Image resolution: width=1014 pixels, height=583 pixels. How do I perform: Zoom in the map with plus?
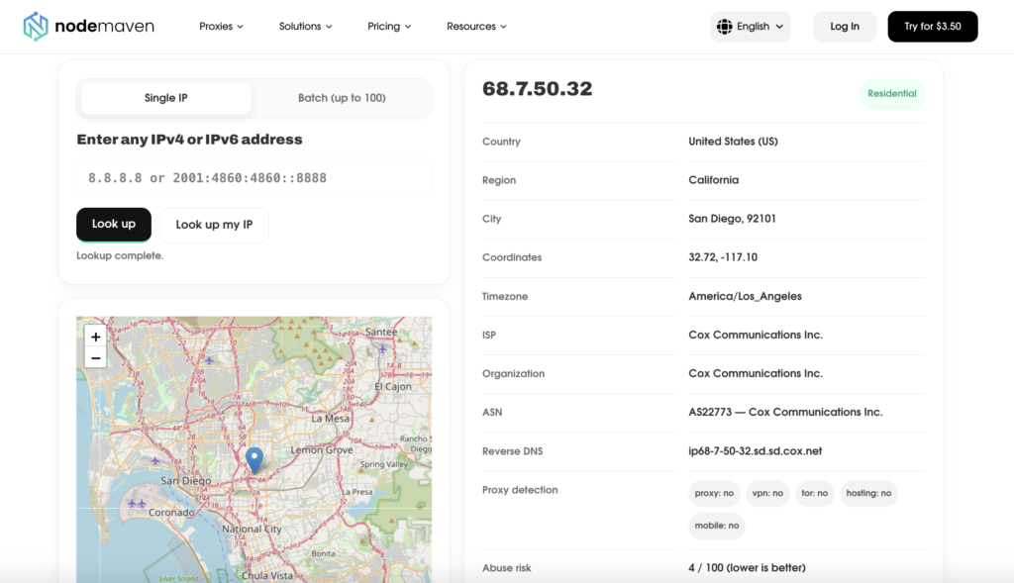[96, 337]
